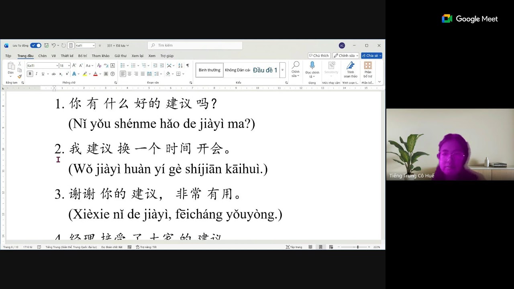This screenshot has width=514, height=289.
Task: Click the phonetic guide icon
Action: click(x=106, y=65)
